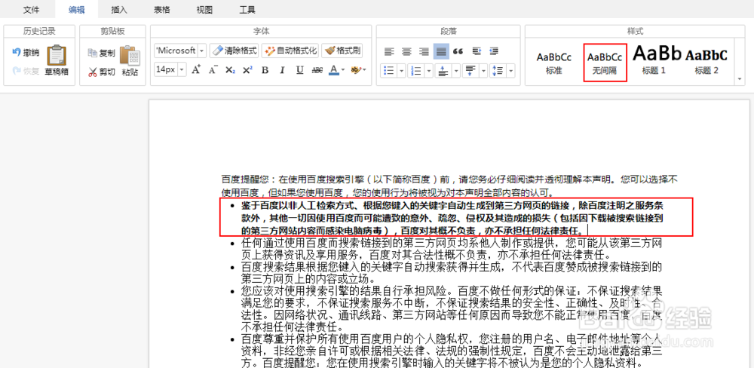The image size is (754, 368).
Task: Apply the text highlight color
Action: tap(355, 69)
